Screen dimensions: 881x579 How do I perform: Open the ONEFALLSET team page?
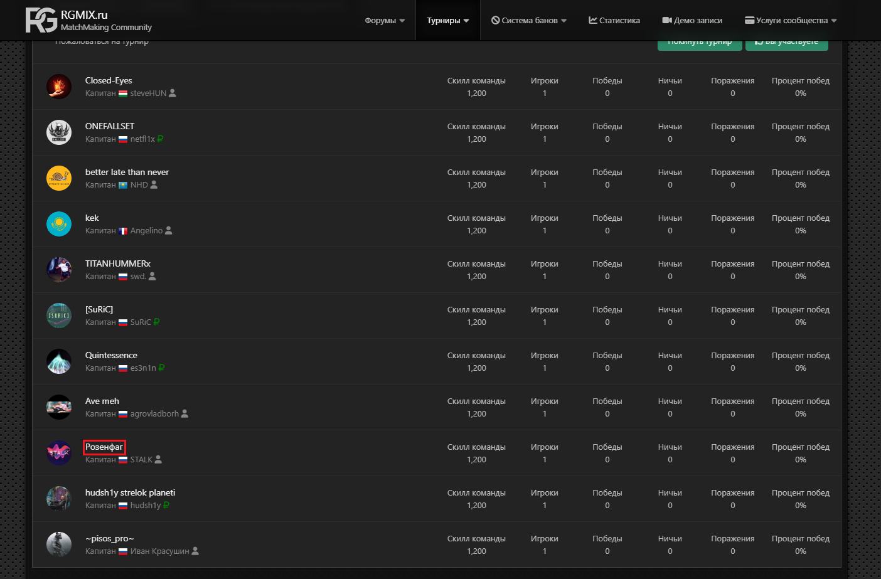click(110, 126)
